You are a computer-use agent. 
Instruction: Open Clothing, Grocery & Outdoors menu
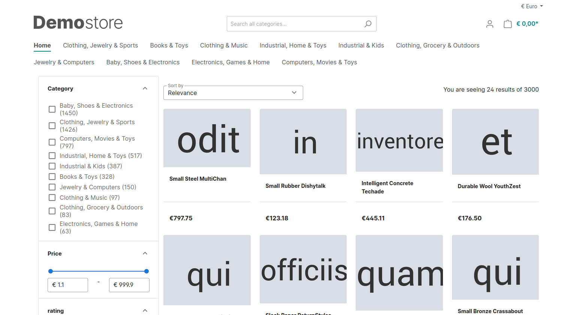(438, 45)
